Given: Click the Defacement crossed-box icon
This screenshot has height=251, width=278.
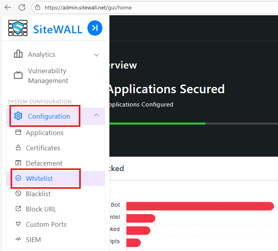Looking at the screenshot, I should coord(18,163).
